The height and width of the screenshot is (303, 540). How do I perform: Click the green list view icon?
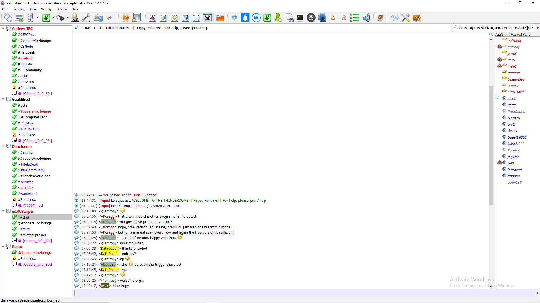point(355,18)
